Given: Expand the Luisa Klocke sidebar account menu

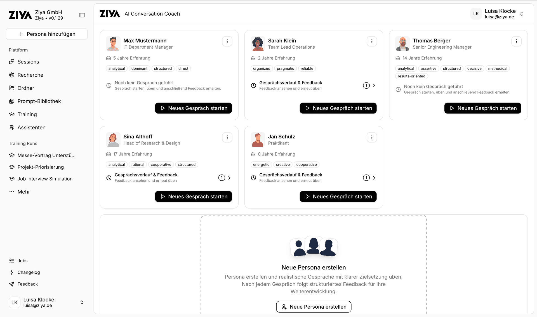Looking at the screenshot, I should pyautogui.click(x=82, y=302).
